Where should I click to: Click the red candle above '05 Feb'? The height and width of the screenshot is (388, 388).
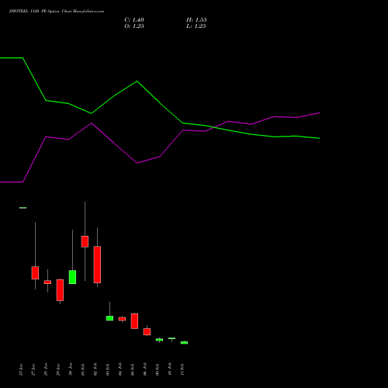(134, 321)
